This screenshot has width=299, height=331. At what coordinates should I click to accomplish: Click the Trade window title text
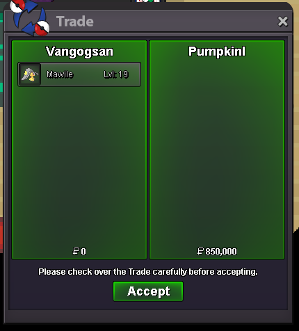point(75,22)
